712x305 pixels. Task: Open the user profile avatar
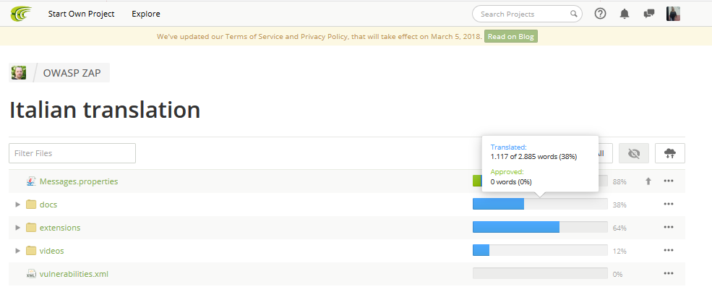(673, 14)
